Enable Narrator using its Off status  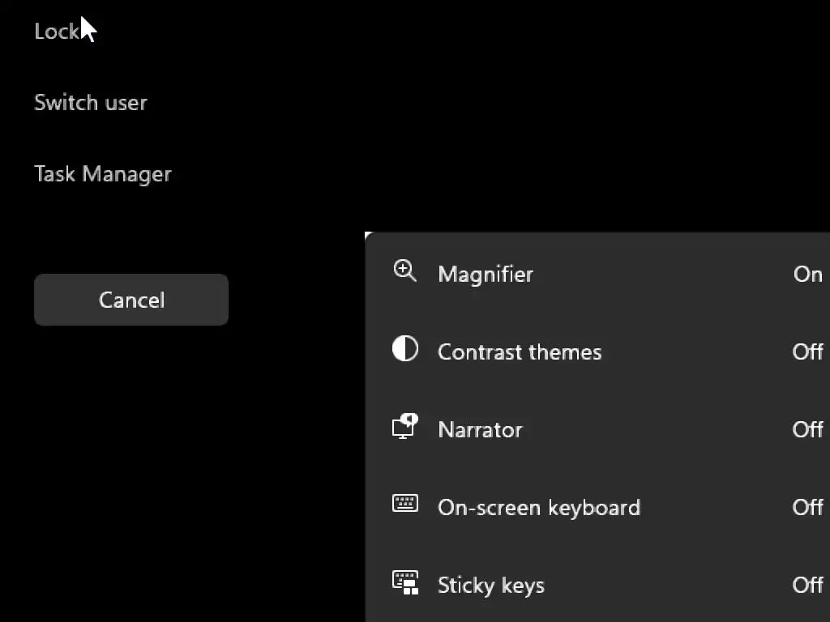807,429
